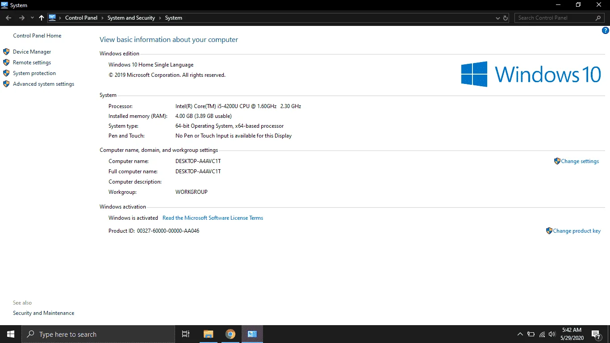Open the address bar history dropdown
Viewport: 610px width, 343px height.
498,18
